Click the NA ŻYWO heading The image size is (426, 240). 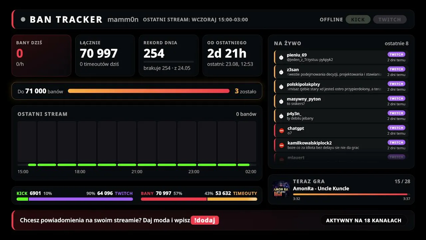coord(288,43)
